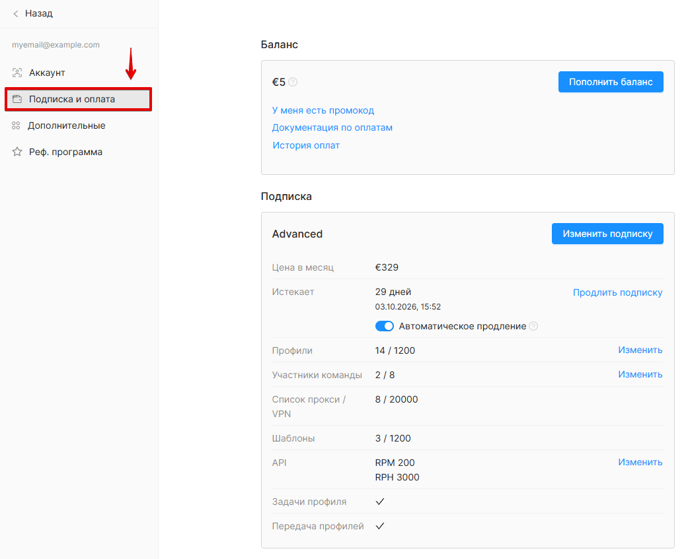Click the Advanced plan name
This screenshot has height=559, width=688.
pos(297,234)
